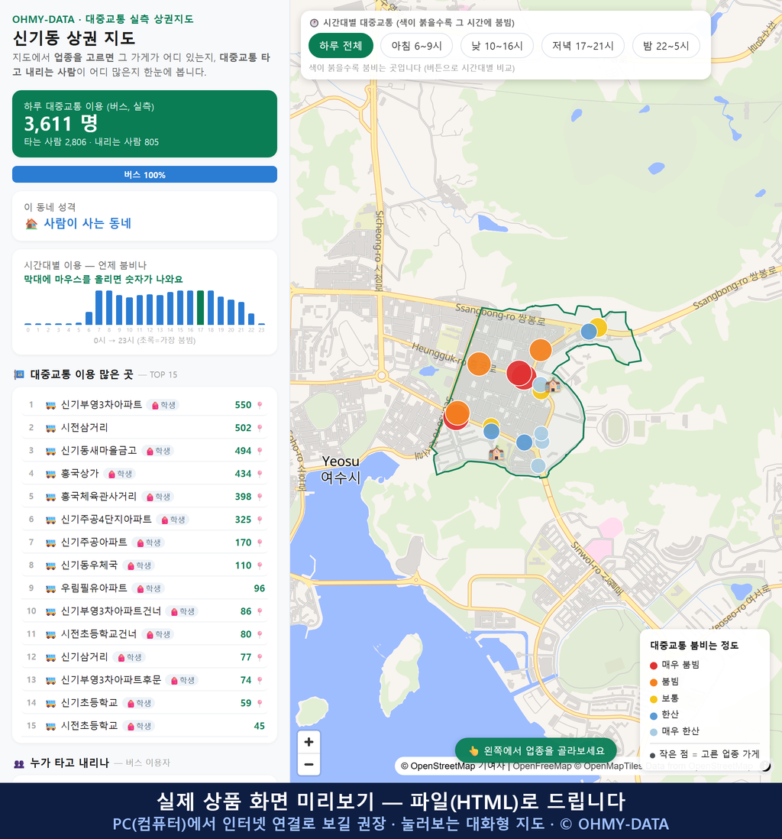Select 하루 전체 time filter

click(x=341, y=46)
